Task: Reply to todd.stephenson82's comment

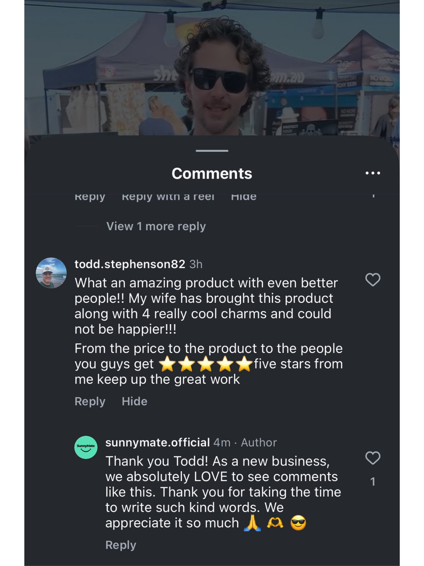Action: point(90,402)
